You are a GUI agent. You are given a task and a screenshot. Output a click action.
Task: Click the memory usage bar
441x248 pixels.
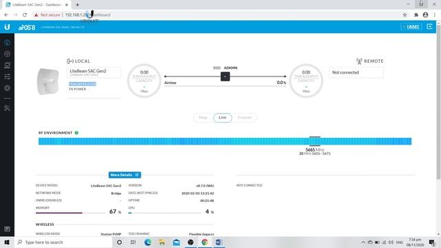point(70,213)
